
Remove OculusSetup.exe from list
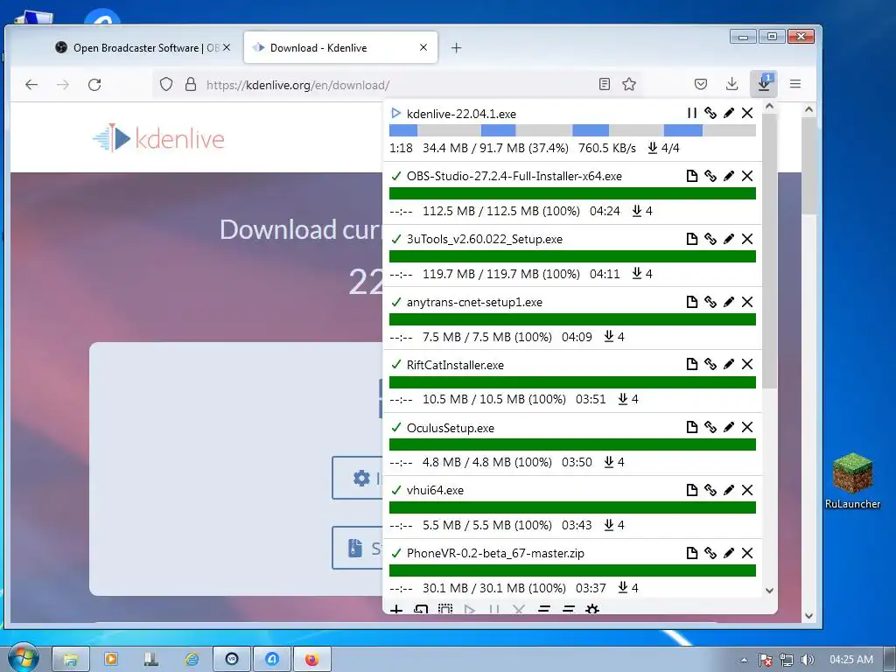tap(747, 427)
